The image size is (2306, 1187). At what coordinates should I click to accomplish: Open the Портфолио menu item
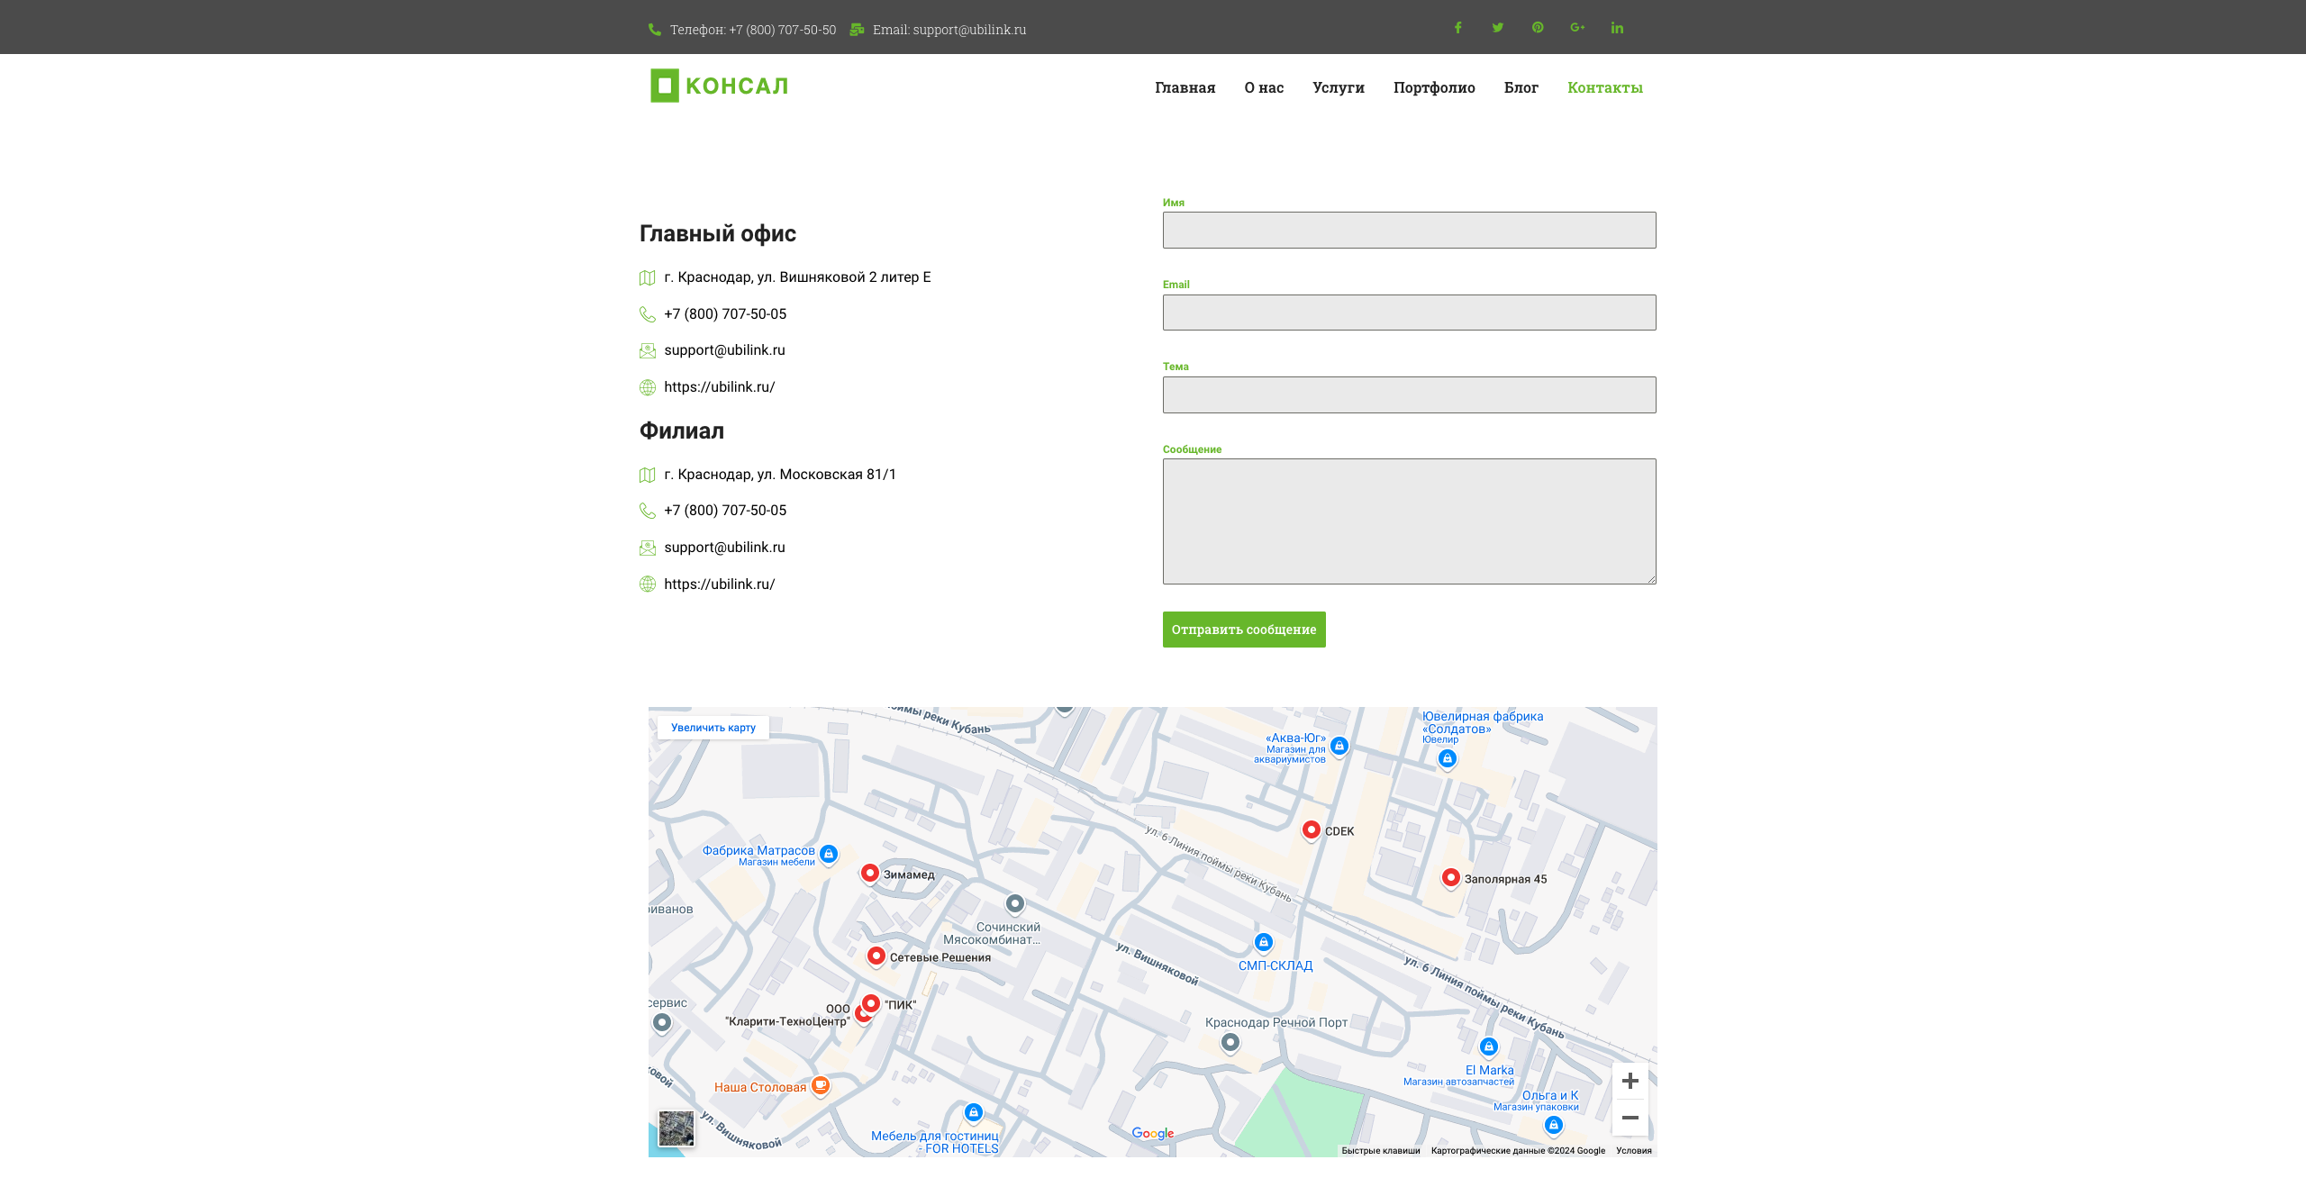(1433, 87)
